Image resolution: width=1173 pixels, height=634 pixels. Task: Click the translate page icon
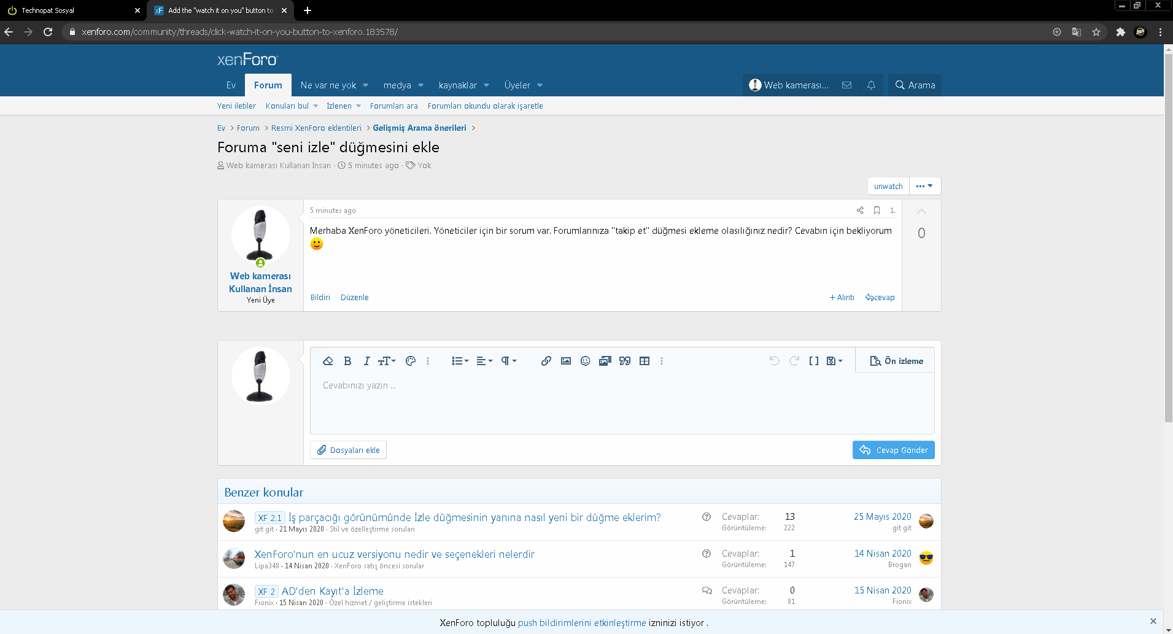(x=1077, y=32)
